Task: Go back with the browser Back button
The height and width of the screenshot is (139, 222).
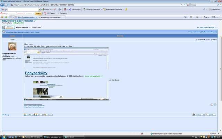Action: click(x=2, y=5)
